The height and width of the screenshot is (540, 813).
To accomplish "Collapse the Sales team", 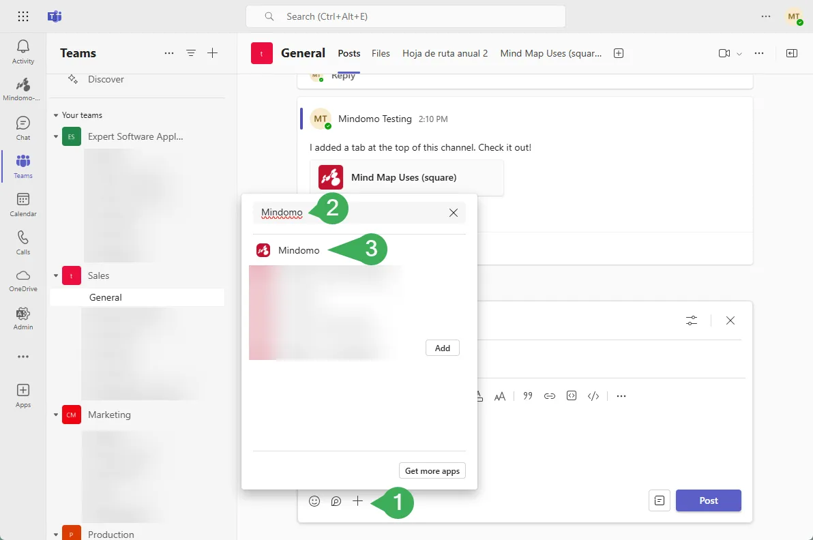I will click(x=56, y=275).
